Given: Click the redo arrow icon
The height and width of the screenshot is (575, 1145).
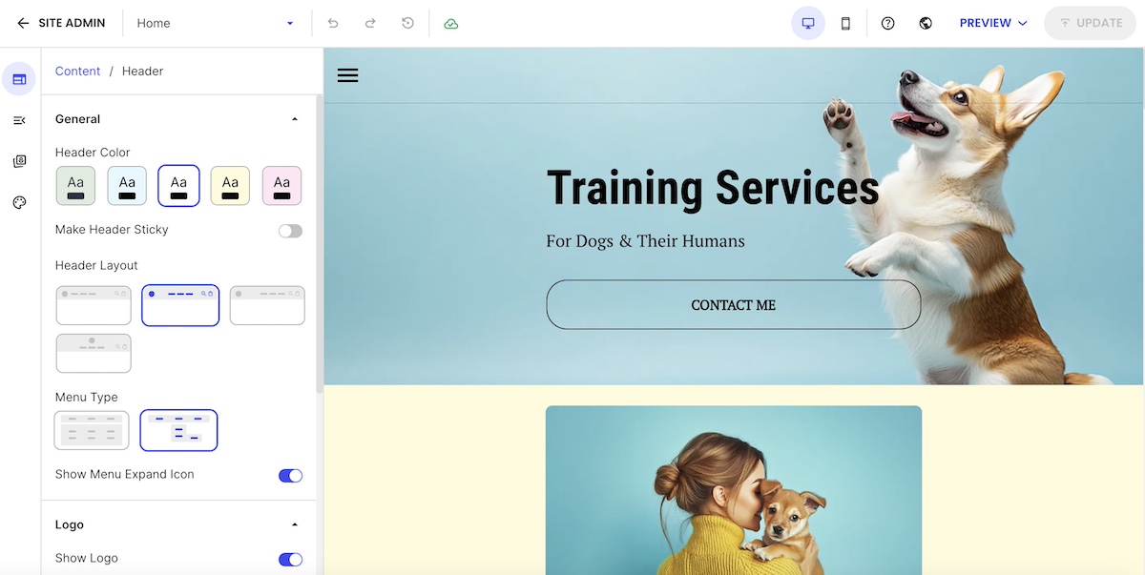Looking at the screenshot, I should pos(370,23).
